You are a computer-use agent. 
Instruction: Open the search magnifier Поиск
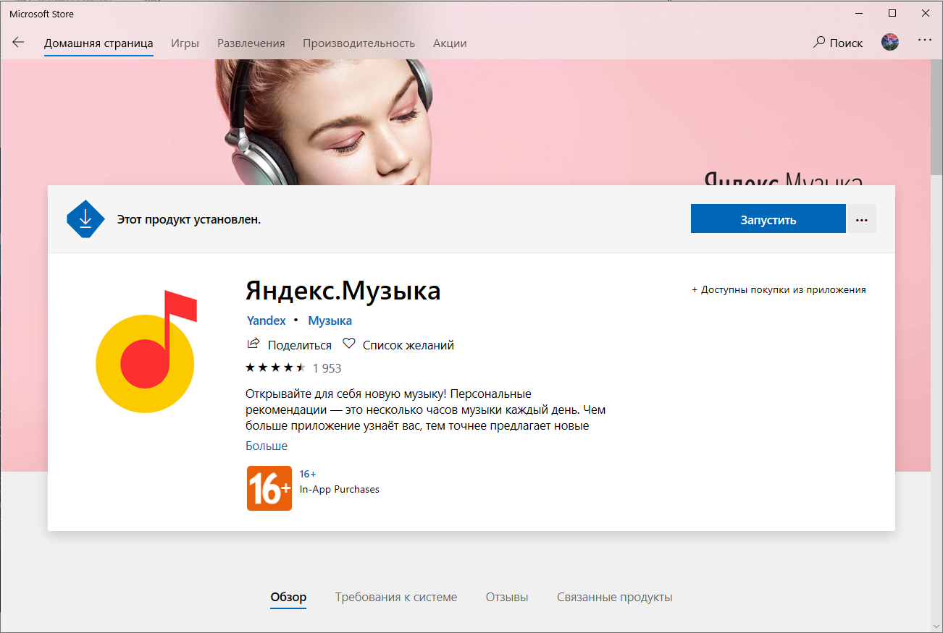[838, 43]
